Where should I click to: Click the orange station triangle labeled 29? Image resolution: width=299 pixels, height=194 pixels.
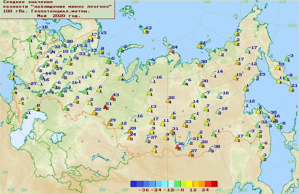109,123
